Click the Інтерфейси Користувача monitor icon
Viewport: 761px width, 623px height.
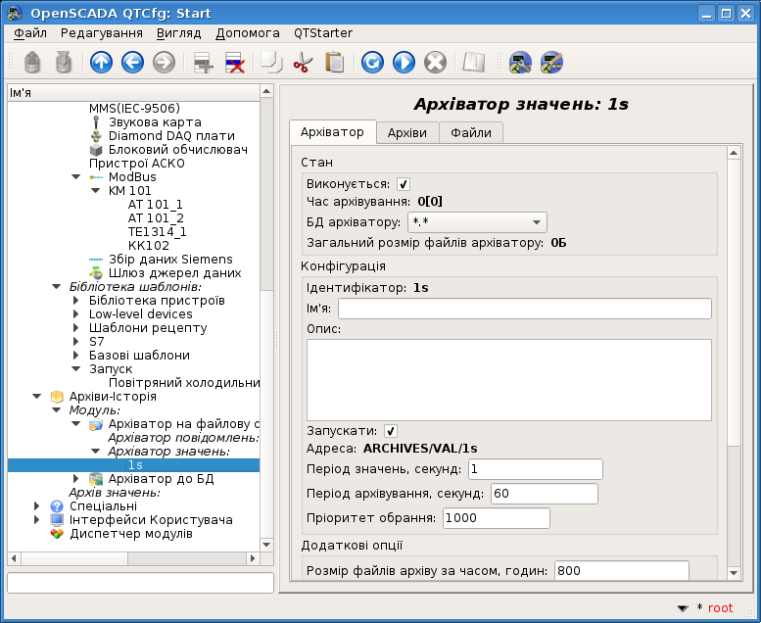pyautogui.click(x=57, y=520)
